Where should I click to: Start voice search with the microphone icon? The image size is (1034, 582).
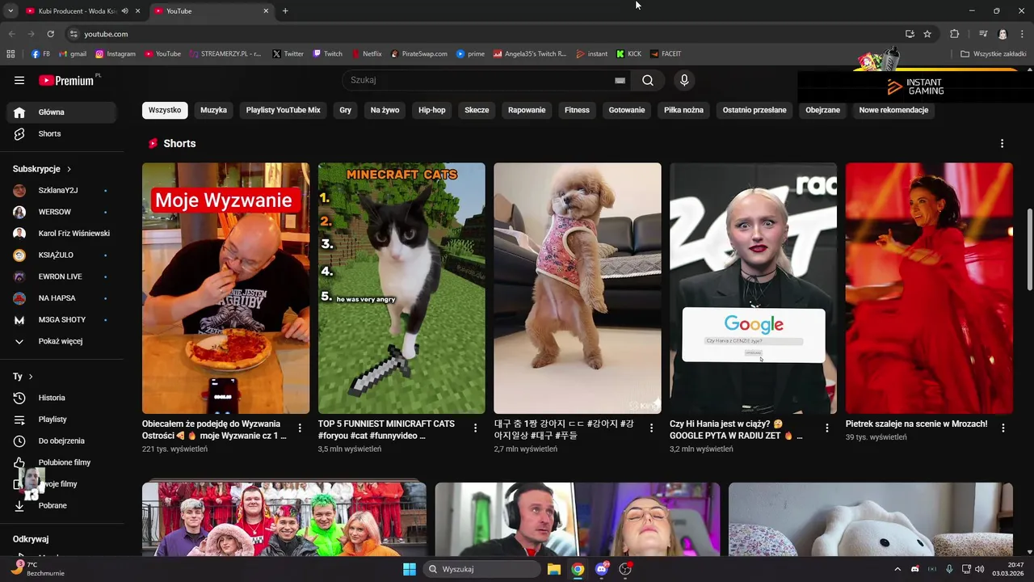click(684, 80)
